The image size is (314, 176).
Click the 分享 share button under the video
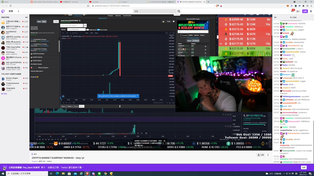click(x=261, y=155)
